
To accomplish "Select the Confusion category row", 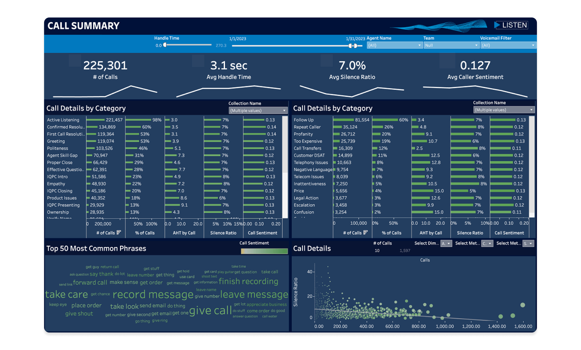I will pos(410,212).
